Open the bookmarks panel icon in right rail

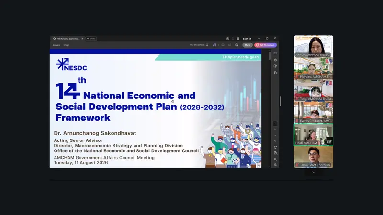(275, 66)
